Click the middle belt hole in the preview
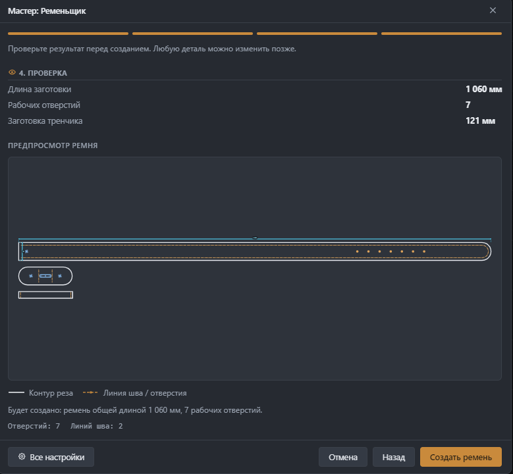Image resolution: width=513 pixels, height=474 pixels. click(391, 251)
